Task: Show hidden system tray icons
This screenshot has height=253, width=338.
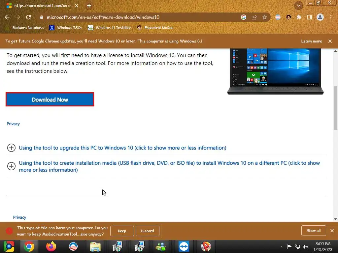Action: coord(281,247)
